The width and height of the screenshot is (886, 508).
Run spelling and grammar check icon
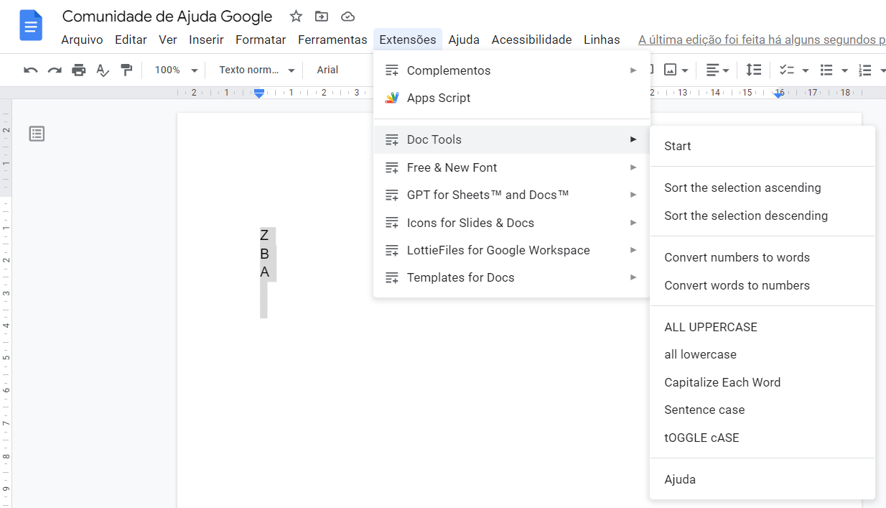click(103, 70)
